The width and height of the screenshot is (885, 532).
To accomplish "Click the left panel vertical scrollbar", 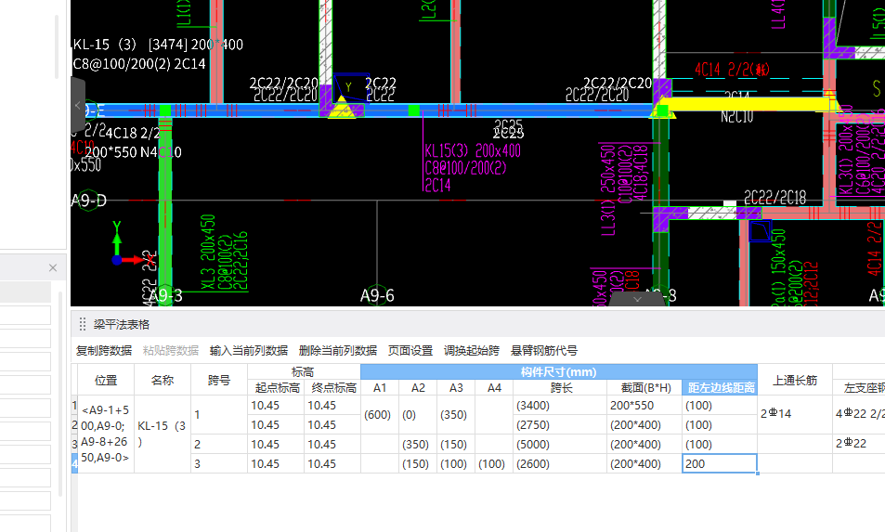I will coord(57,47).
